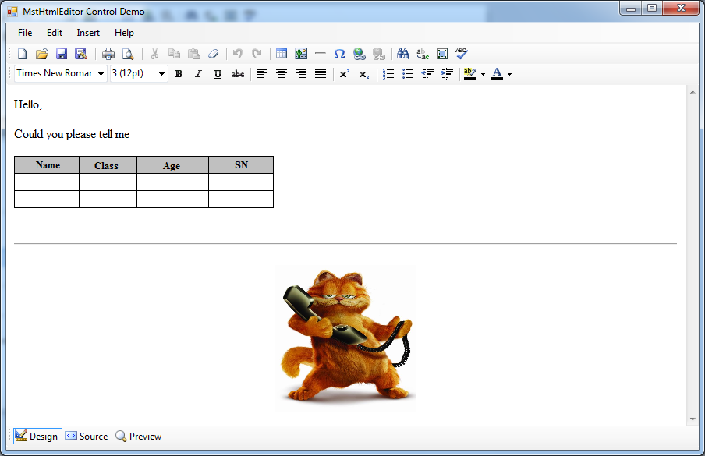The image size is (705, 456).
Task: Insert a horizontal rule line
Action: click(x=320, y=54)
